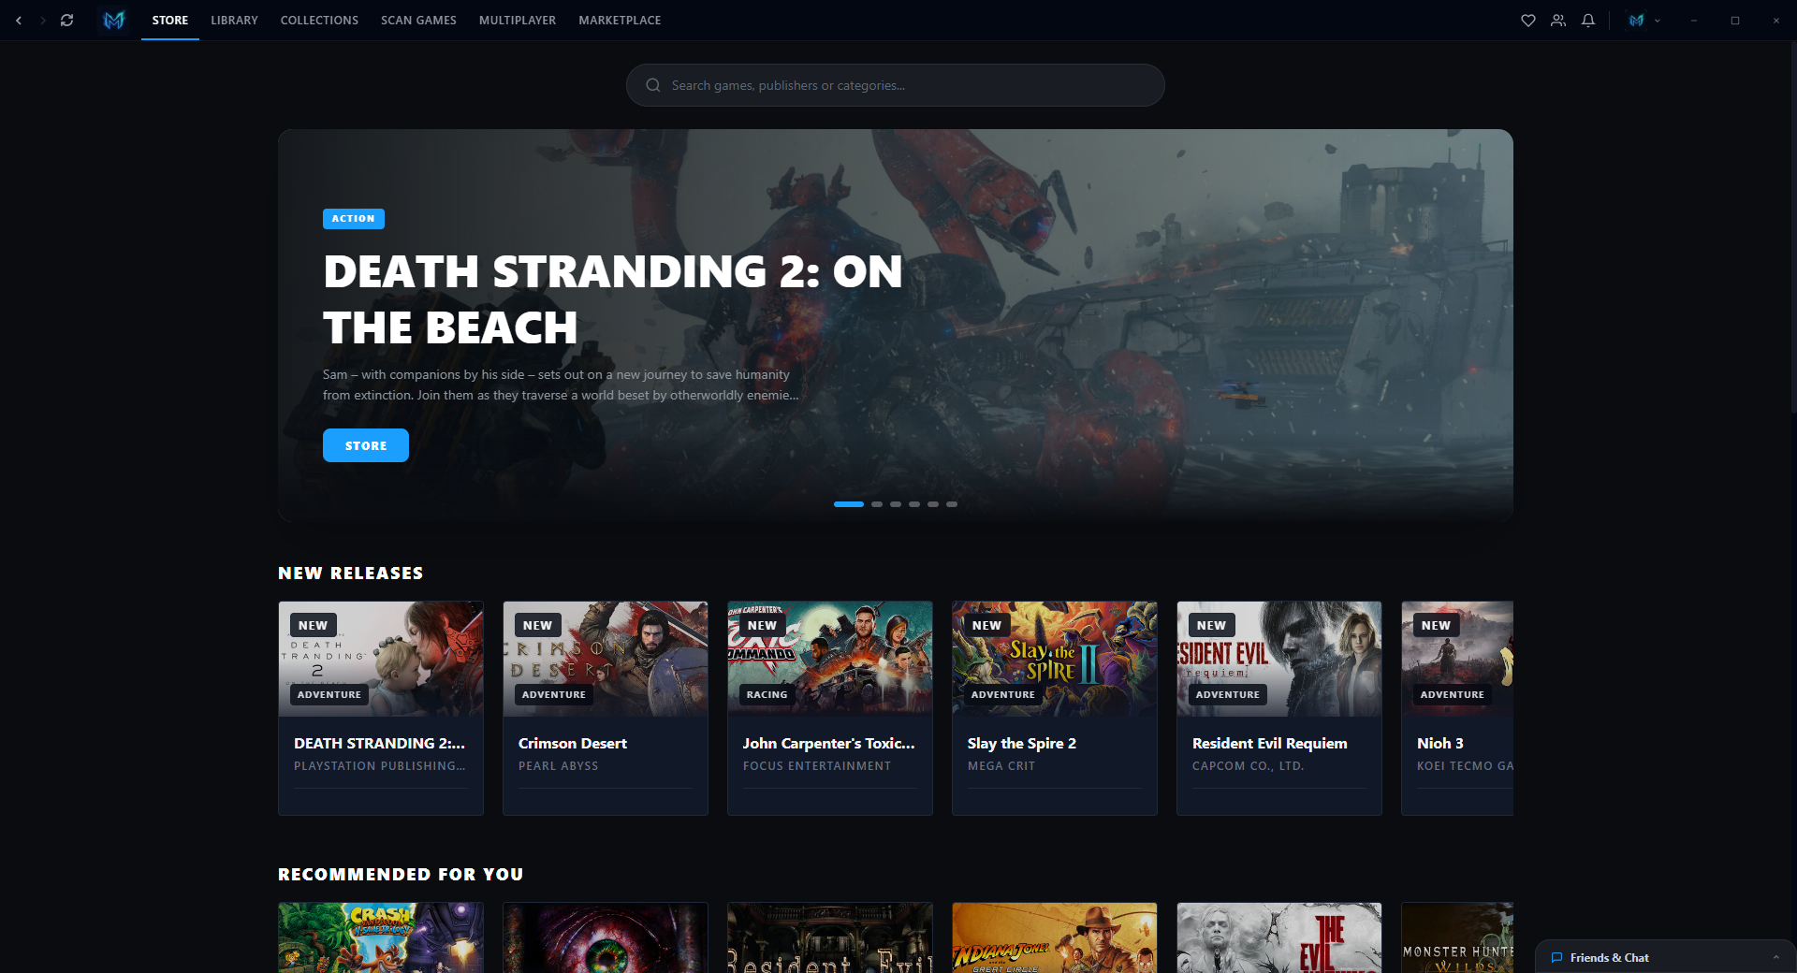The width and height of the screenshot is (1797, 973).
Task: Click the PEARL ABYSS publisher text
Action: [x=559, y=765]
